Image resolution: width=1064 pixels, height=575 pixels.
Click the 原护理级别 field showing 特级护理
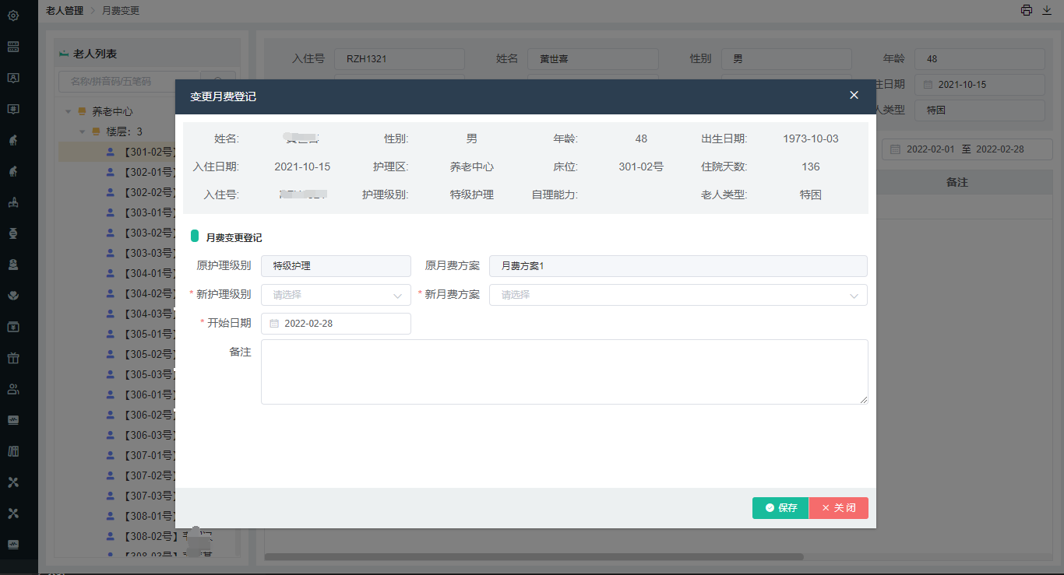click(336, 266)
